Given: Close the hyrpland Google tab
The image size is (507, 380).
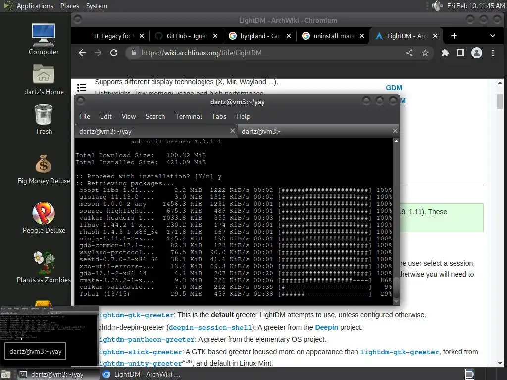Looking at the screenshot, I should 289,36.
